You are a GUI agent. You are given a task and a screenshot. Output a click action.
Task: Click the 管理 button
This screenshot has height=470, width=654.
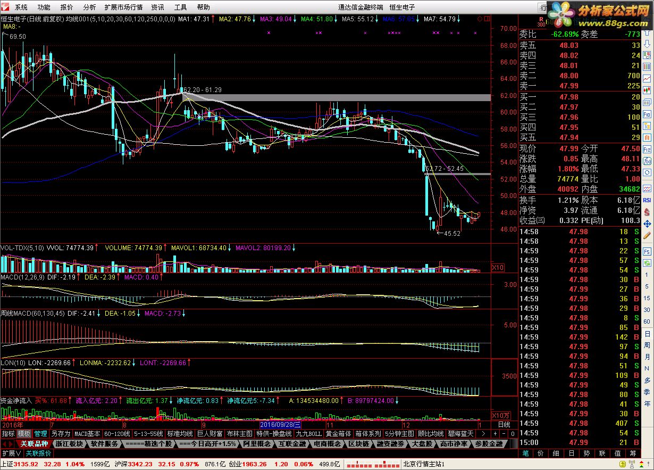(40, 433)
